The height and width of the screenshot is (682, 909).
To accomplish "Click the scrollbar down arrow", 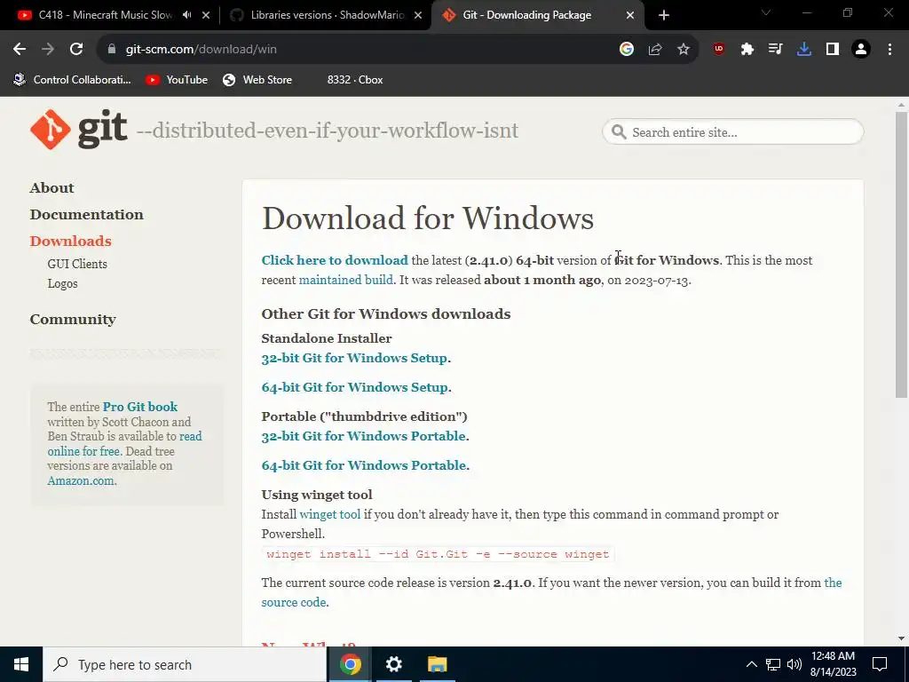I will click(x=901, y=638).
